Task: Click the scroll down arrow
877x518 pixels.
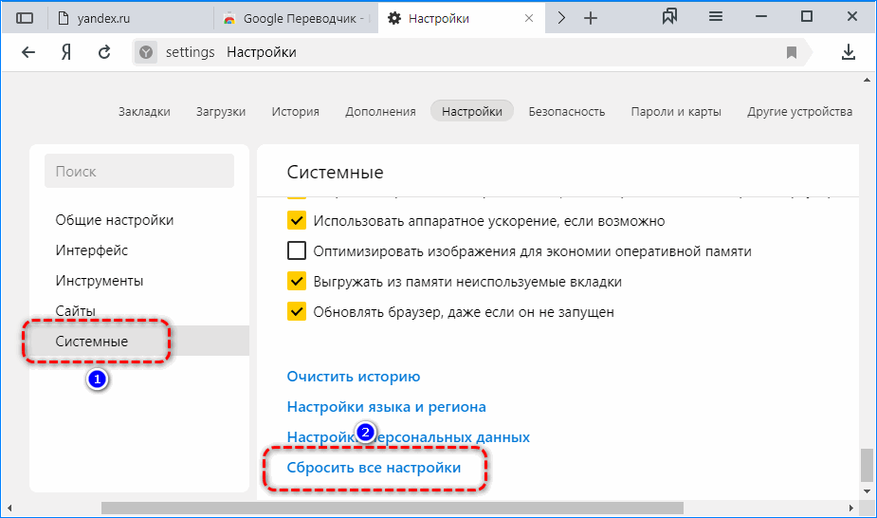Action: coord(867,491)
